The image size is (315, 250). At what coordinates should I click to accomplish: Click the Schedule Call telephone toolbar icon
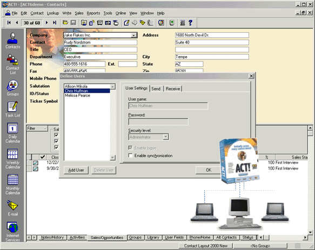[100, 23]
